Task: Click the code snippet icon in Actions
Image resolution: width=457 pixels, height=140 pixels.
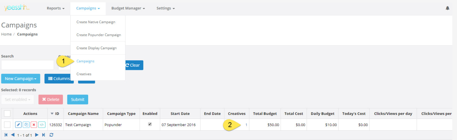Action: [x=41, y=125]
